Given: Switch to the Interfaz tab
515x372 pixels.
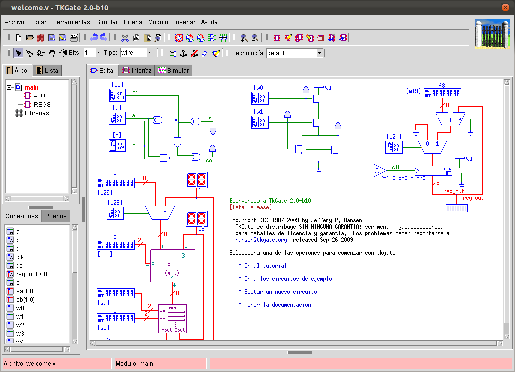Looking at the screenshot, I should coord(137,71).
